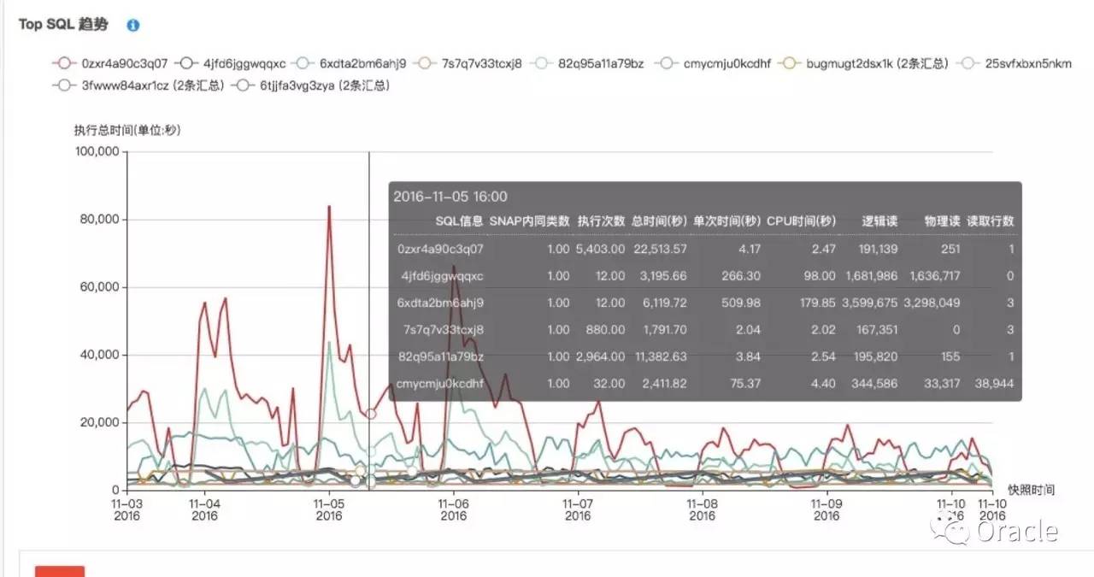Click the 读取行数 column header
This screenshot has height=577, width=1094.
(991, 221)
